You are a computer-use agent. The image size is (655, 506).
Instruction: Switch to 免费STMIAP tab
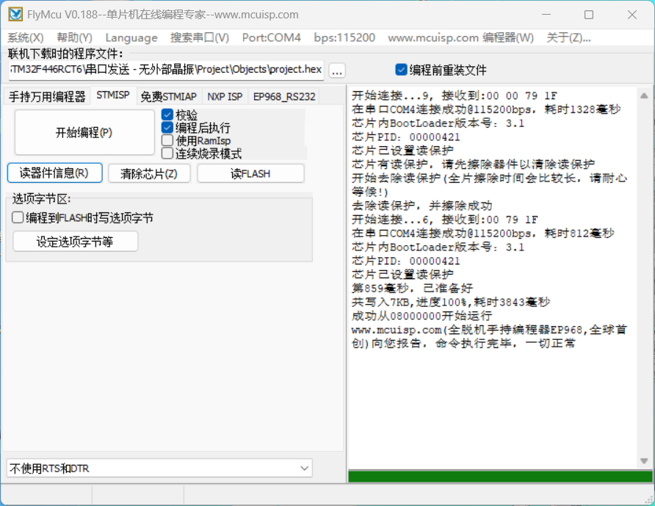(x=168, y=97)
